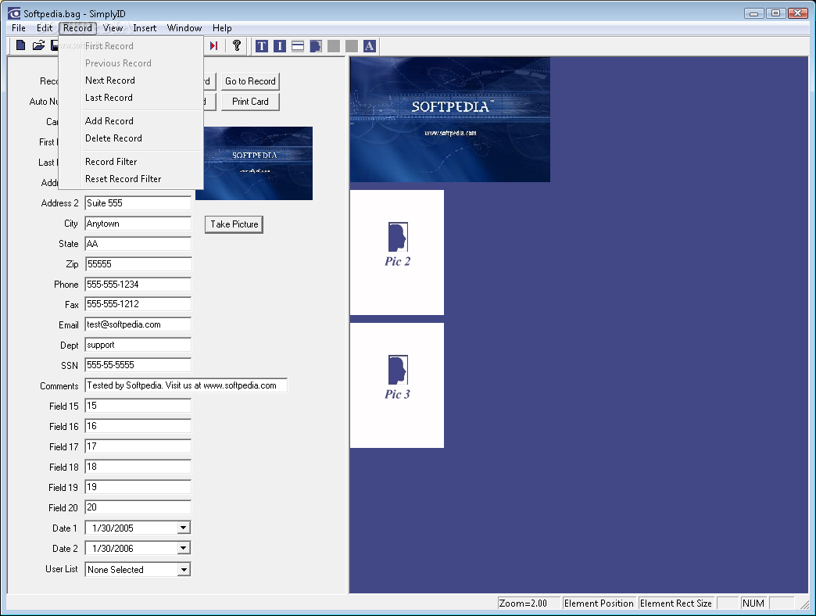Click the 'Element Rect Size' status bar entry
816x616 pixels.
[676, 603]
